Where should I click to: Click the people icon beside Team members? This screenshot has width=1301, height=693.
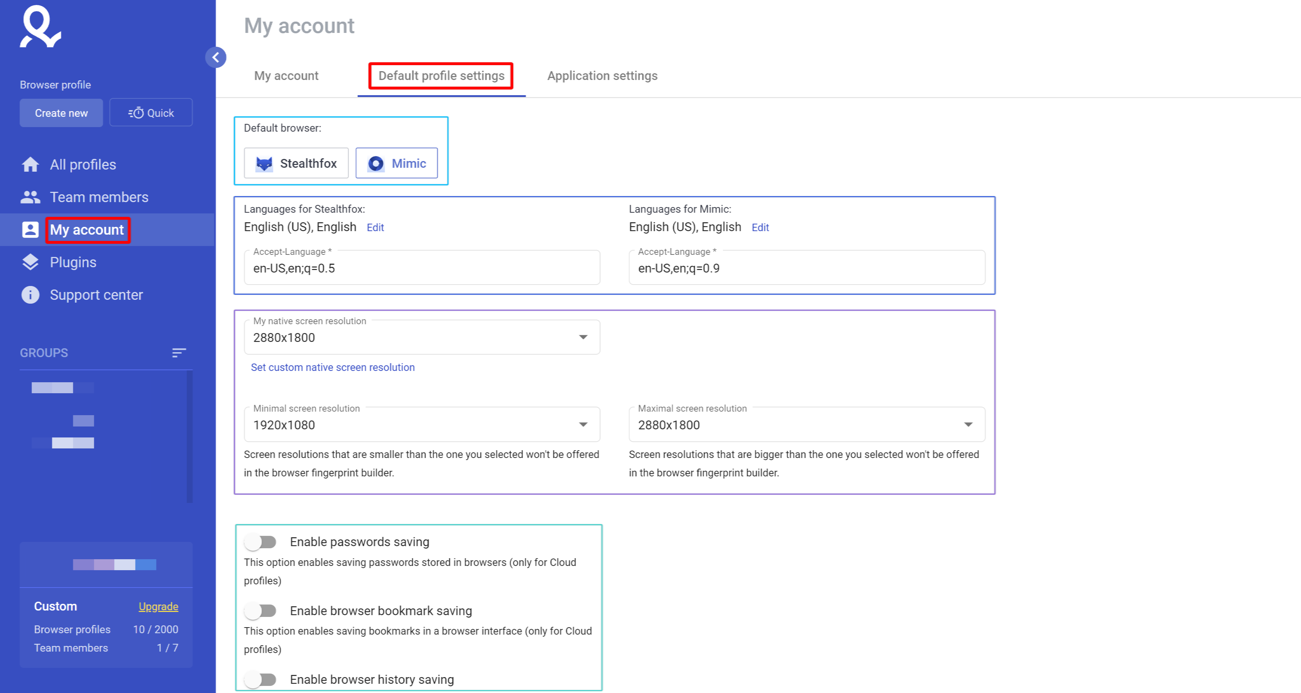click(30, 197)
